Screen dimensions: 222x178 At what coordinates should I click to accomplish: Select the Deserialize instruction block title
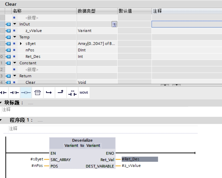(x=82, y=140)
